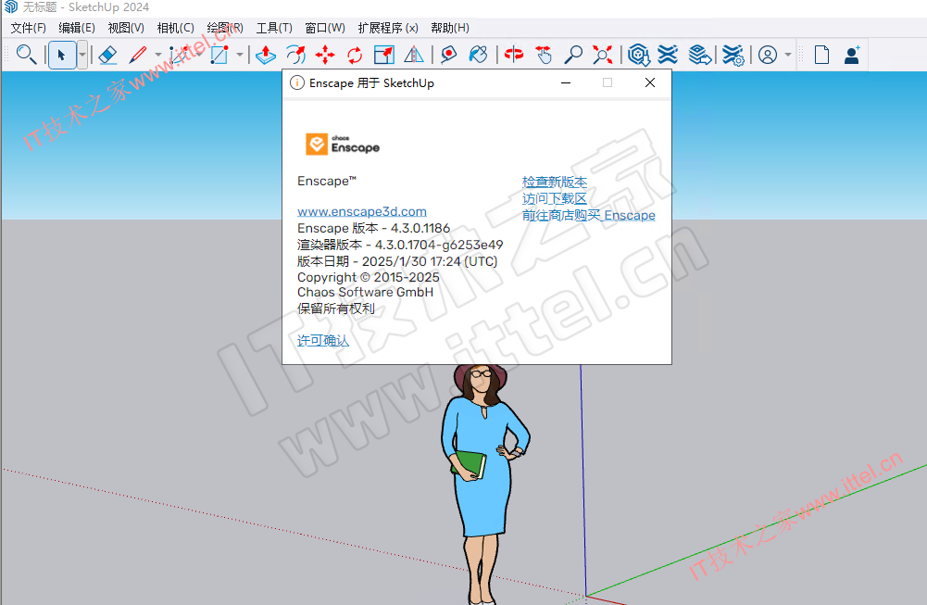Click the Send to LayOut icon
Screen dimensions: 927x605
tap(700, 55)
